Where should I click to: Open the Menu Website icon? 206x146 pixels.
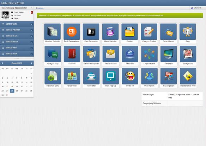110,32
